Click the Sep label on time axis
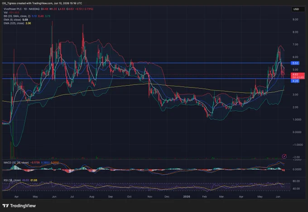308x212 pixels. click(x=111, y=197)
